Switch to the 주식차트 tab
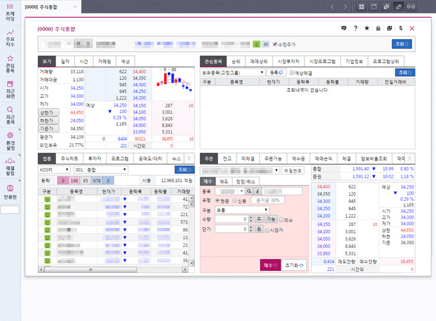The image size is (436, 321). [x=69, y=159]
